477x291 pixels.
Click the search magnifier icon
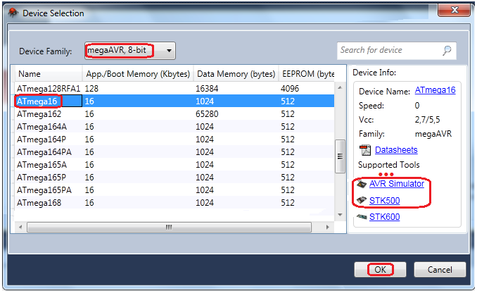(x=447, y=50)
